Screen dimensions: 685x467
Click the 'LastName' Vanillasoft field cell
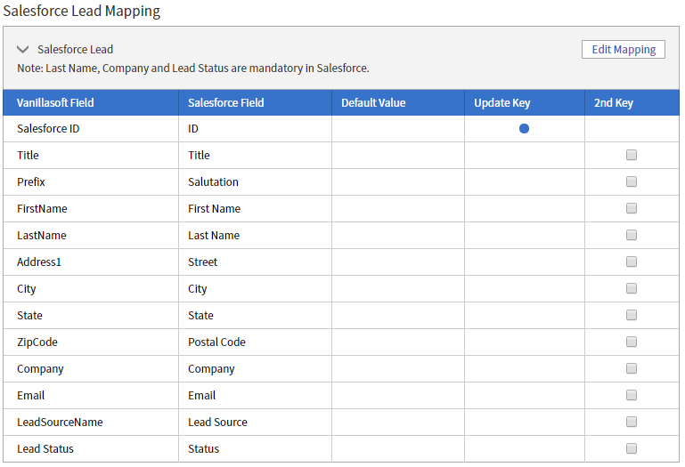point(91,235)
